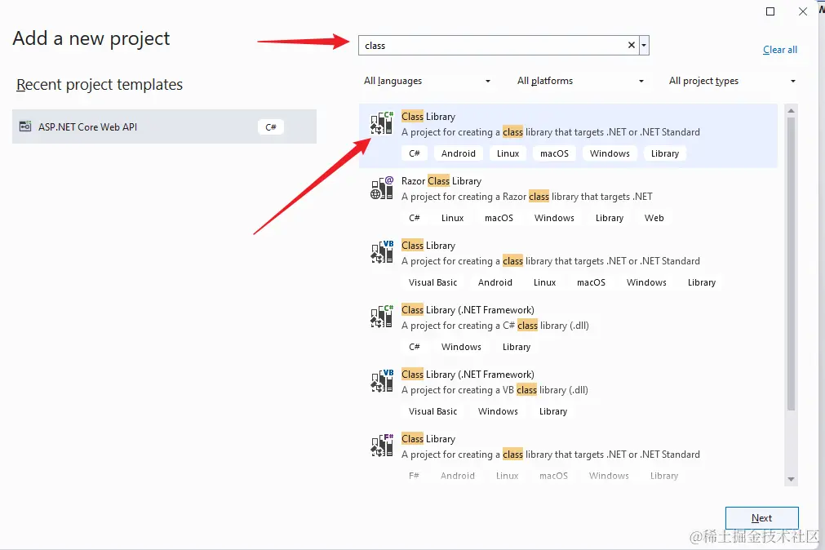Maximize the Add a new project dialog
This screenshot has width=825, height=550.
[770, 11]
